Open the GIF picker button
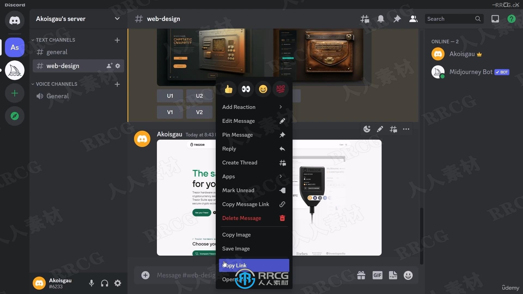The height and width of the screenshot is (294, 523). tap(377, 275)
